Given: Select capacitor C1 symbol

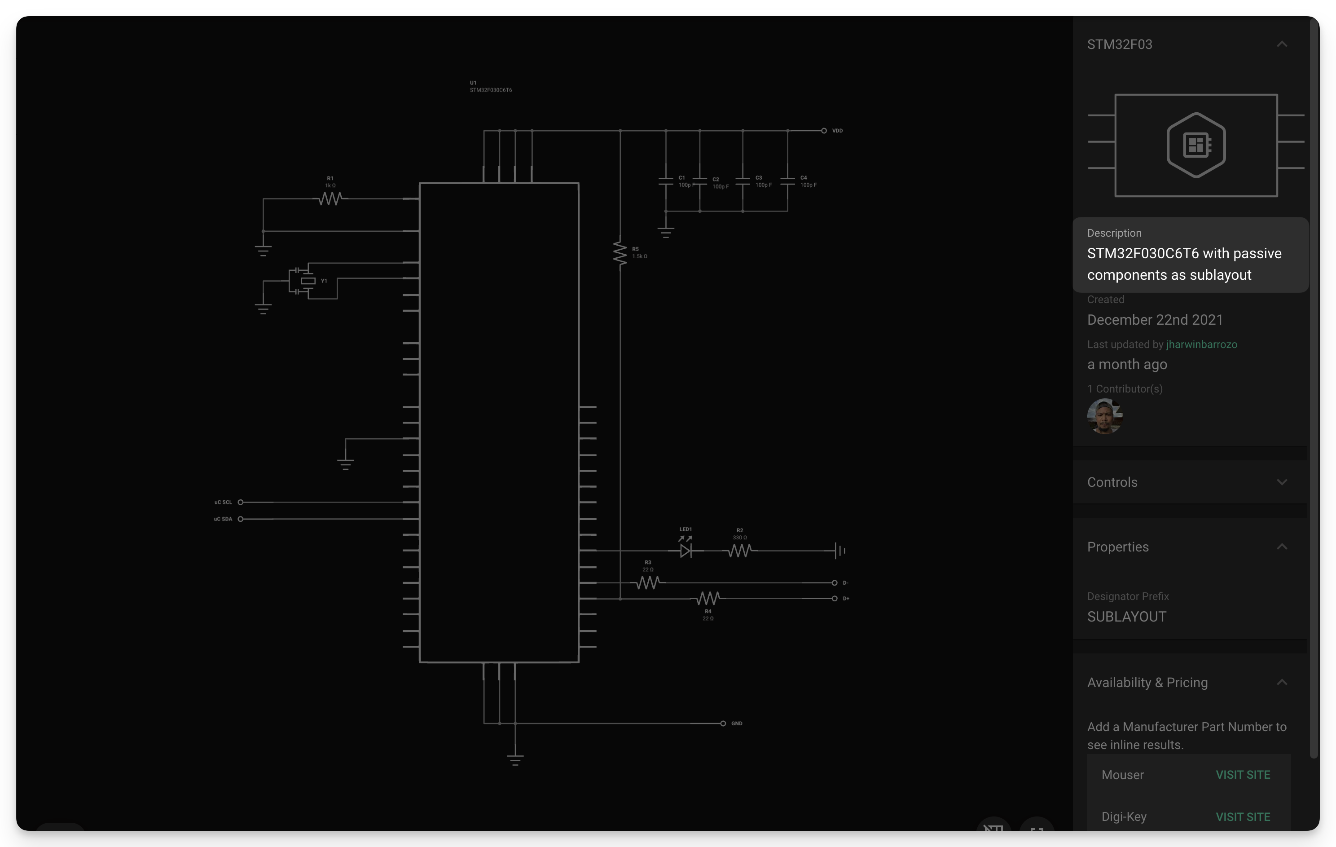Looking at the screenshot, I should pyautogui.click(x=666, y=181).
